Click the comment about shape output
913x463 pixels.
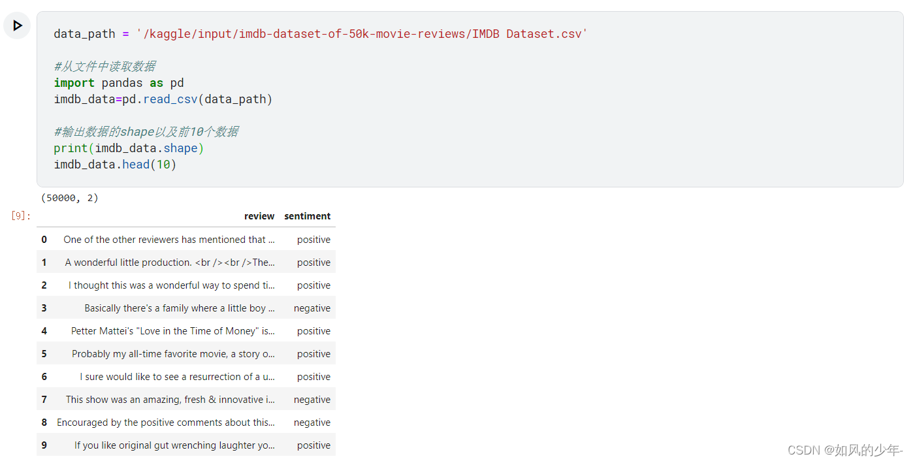[x=146, y=132]
